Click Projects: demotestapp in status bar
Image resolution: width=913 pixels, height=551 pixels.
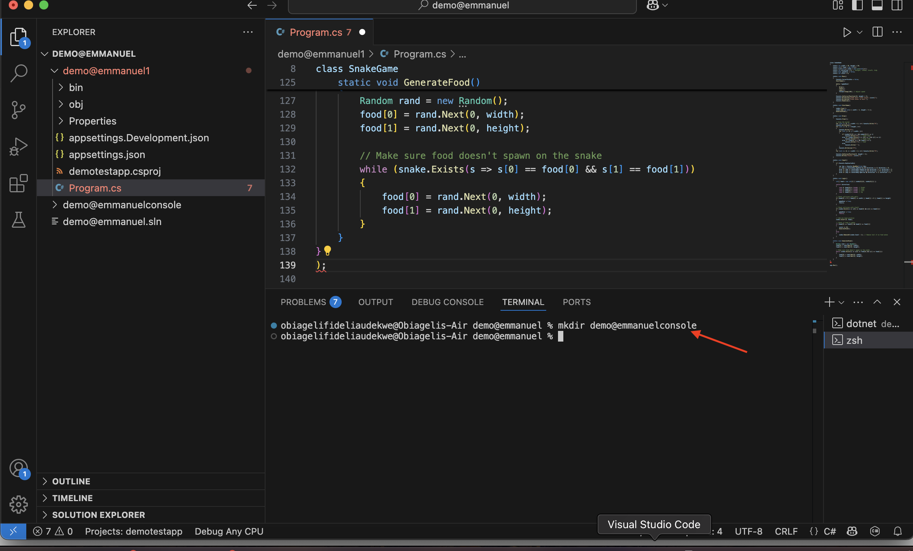point(134,531)
